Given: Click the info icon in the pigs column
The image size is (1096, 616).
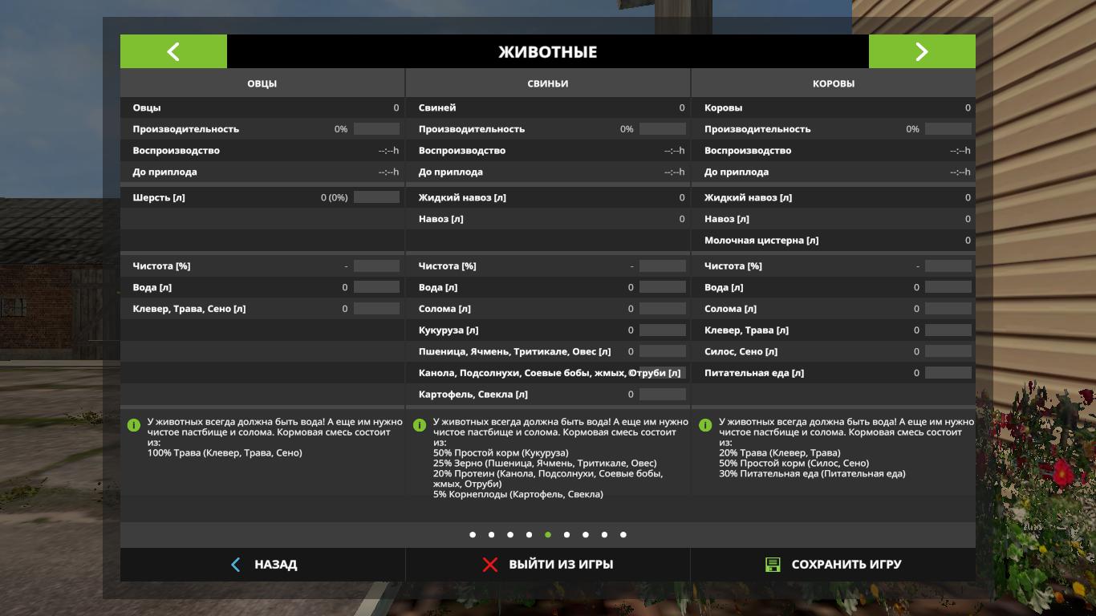Looking at the screenshot, I should [x=420, y=425].
